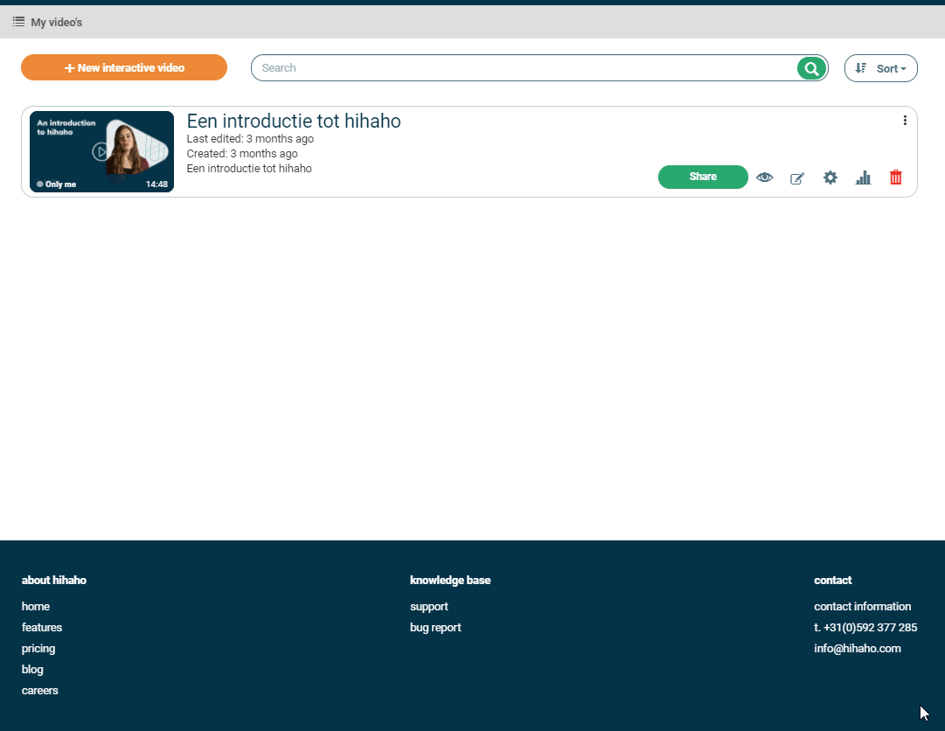Open video settings gear icon

[830, 178]
